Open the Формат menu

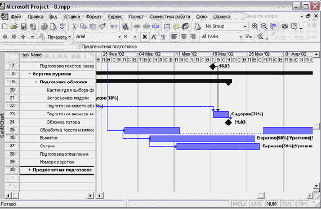pos(93,16)
